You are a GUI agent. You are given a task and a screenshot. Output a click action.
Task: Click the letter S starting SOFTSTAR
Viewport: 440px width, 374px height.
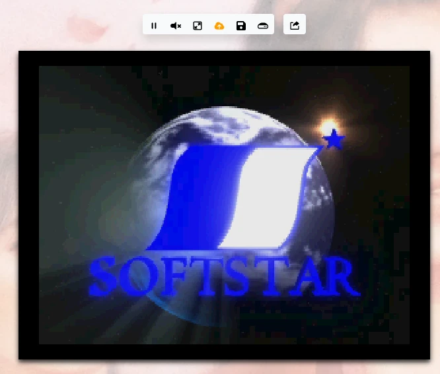tap(104, 277)
